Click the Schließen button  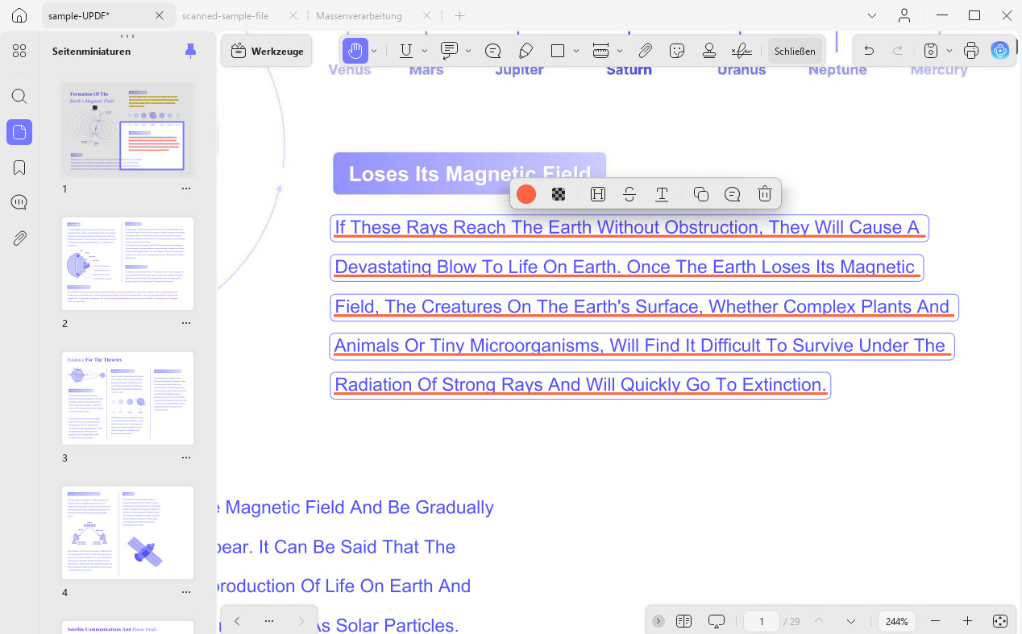795,51
